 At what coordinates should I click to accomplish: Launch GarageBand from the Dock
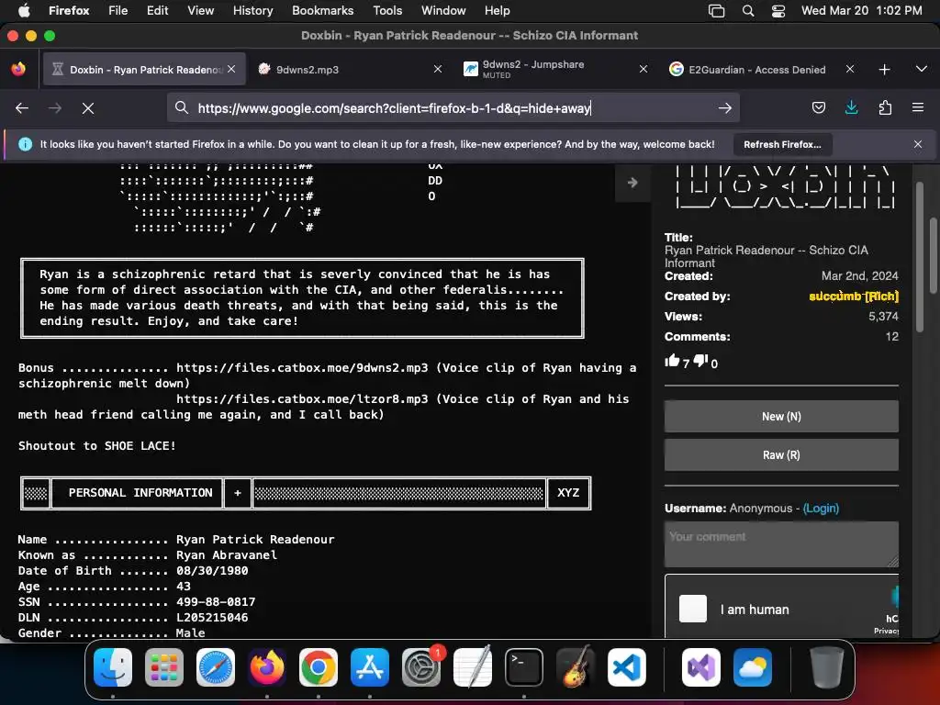click(576, 667)
